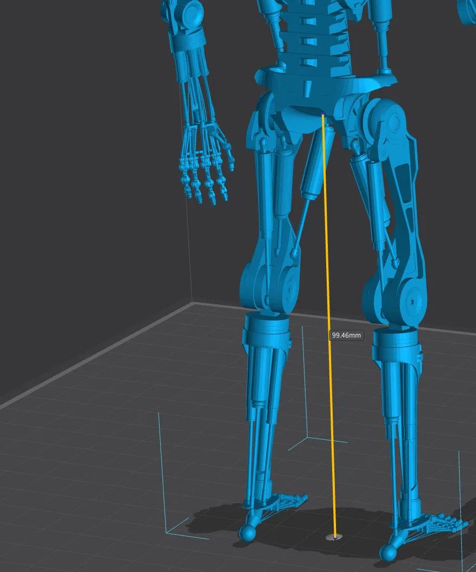The image size is (476, 572).
Task: Select the measurement endpoint on the build plate
Action: 334,537
